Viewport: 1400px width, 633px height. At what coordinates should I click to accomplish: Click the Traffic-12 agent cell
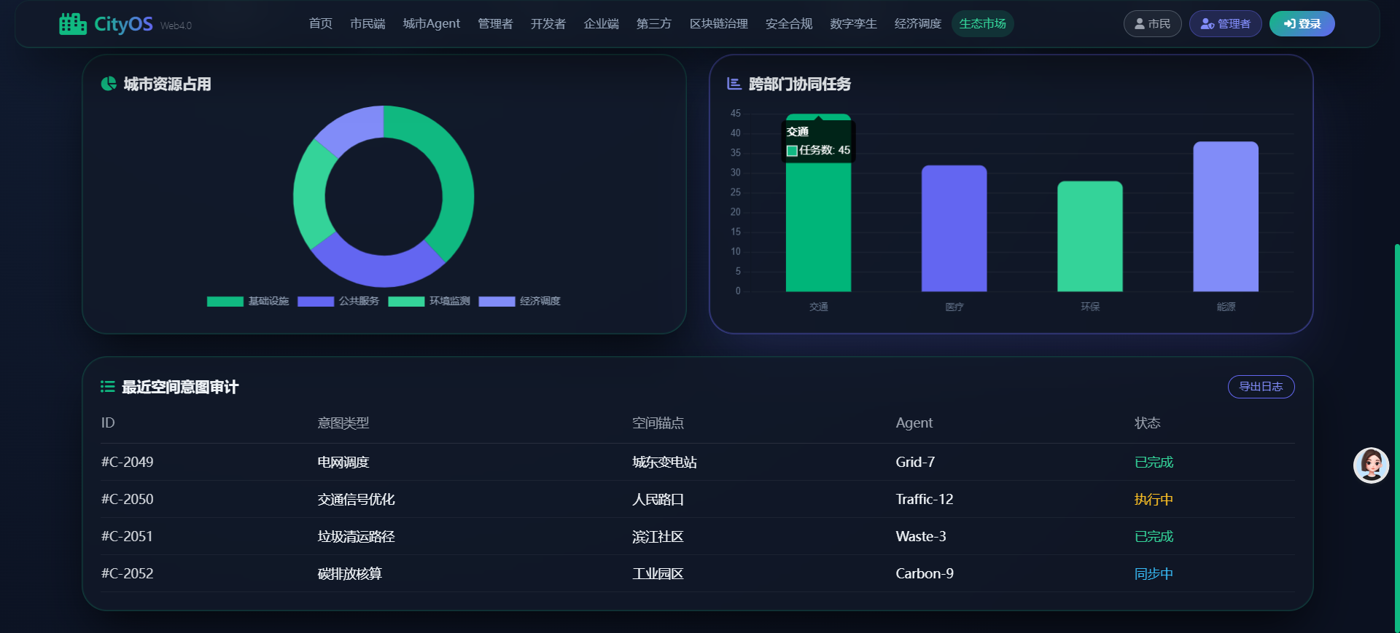click(925, 499)
